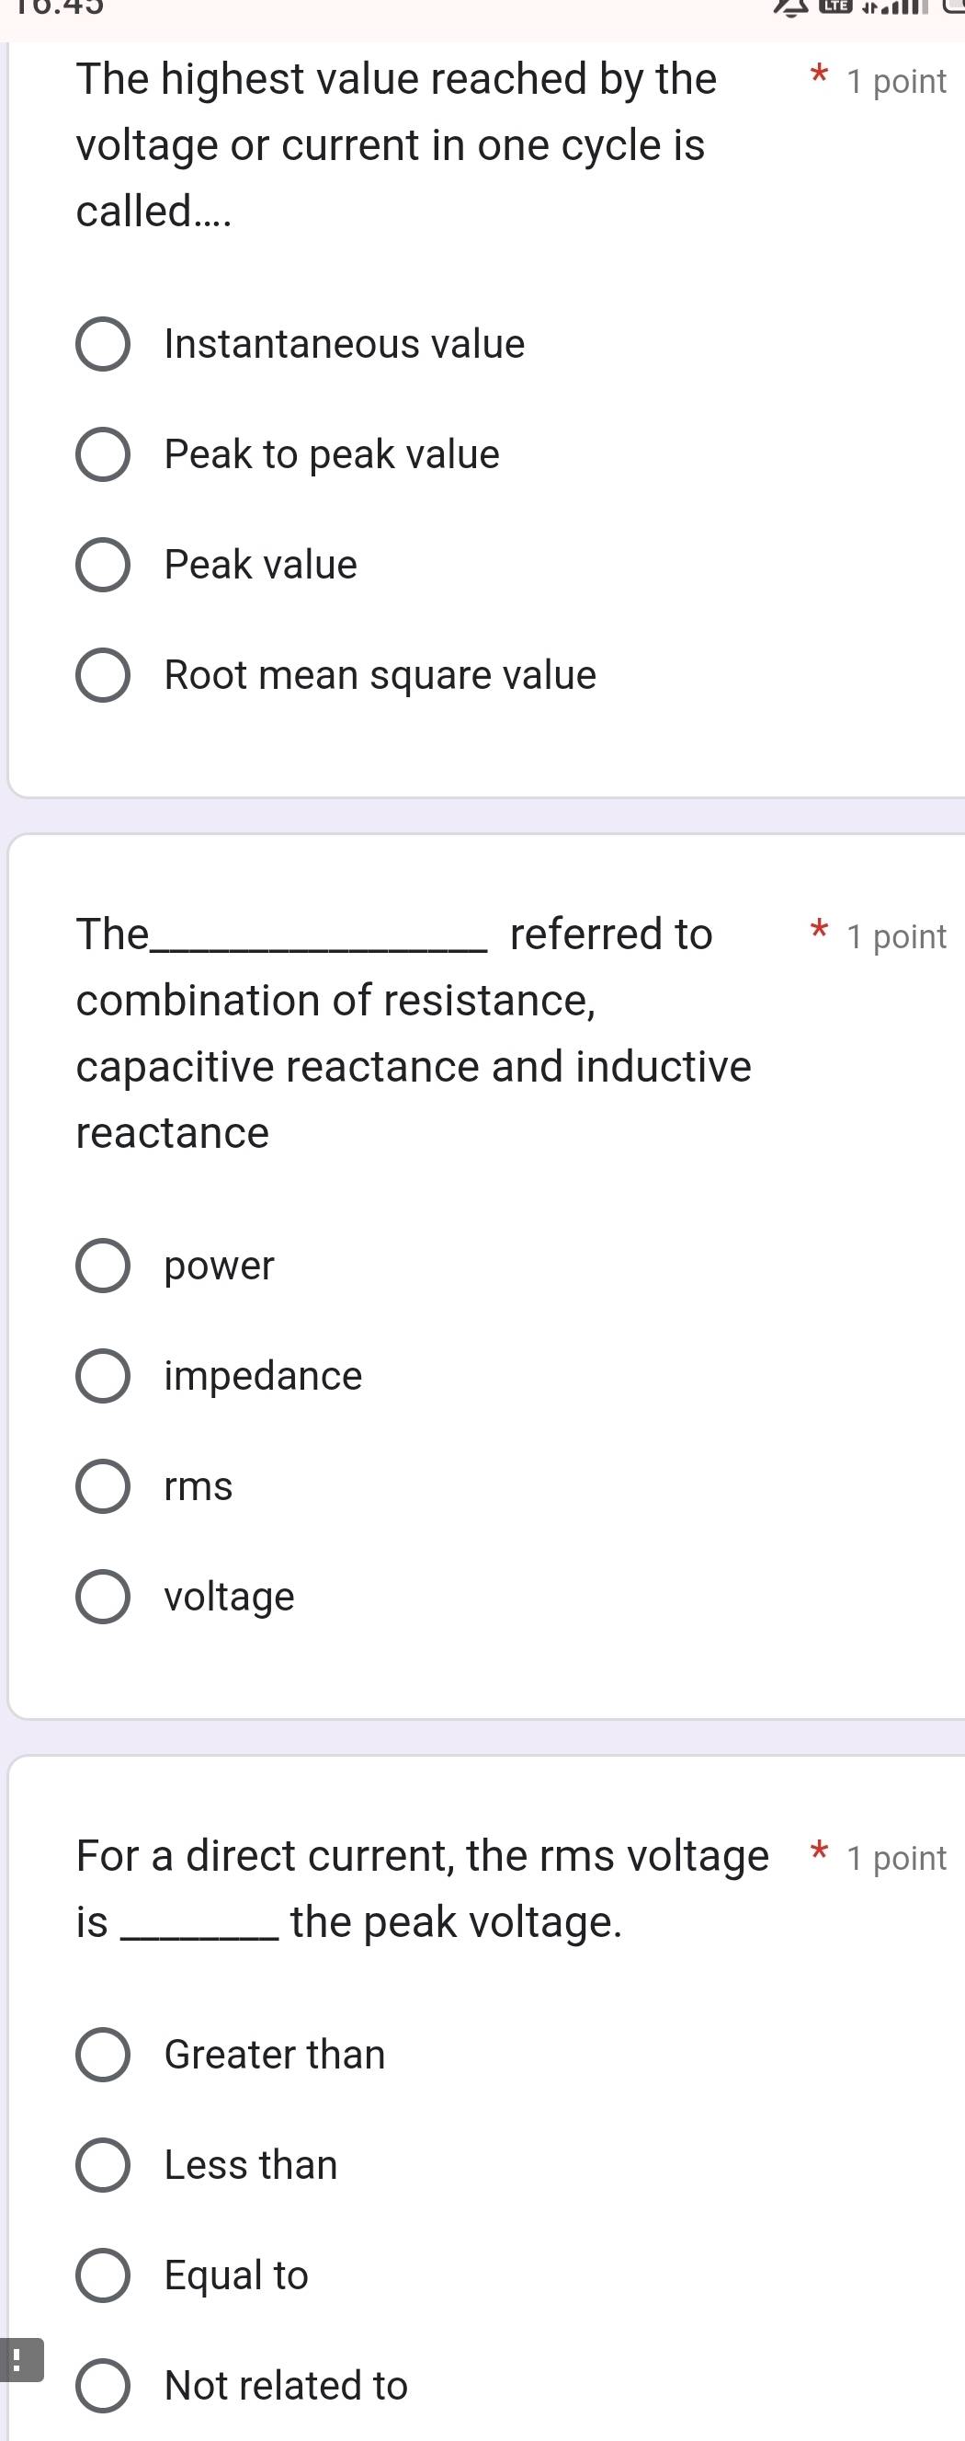Tap the 1 point label of impedance question

[896, 936]
